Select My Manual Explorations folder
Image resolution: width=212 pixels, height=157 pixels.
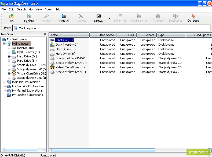27,91
